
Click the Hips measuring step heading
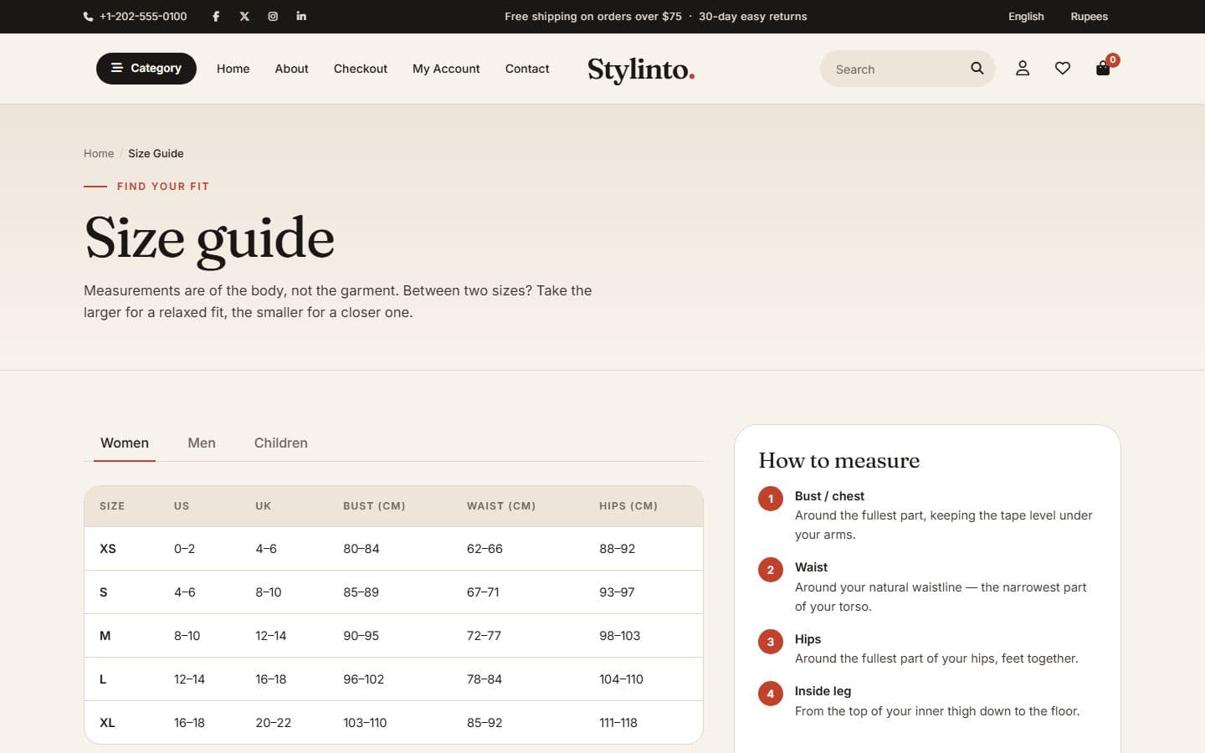pos(808,639)
